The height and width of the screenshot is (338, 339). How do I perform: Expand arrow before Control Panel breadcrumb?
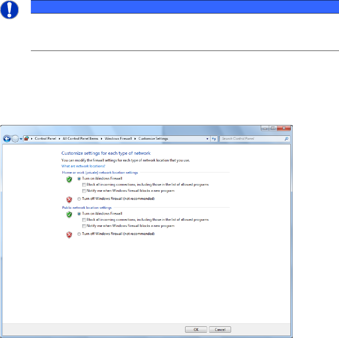tap(32, 139)
